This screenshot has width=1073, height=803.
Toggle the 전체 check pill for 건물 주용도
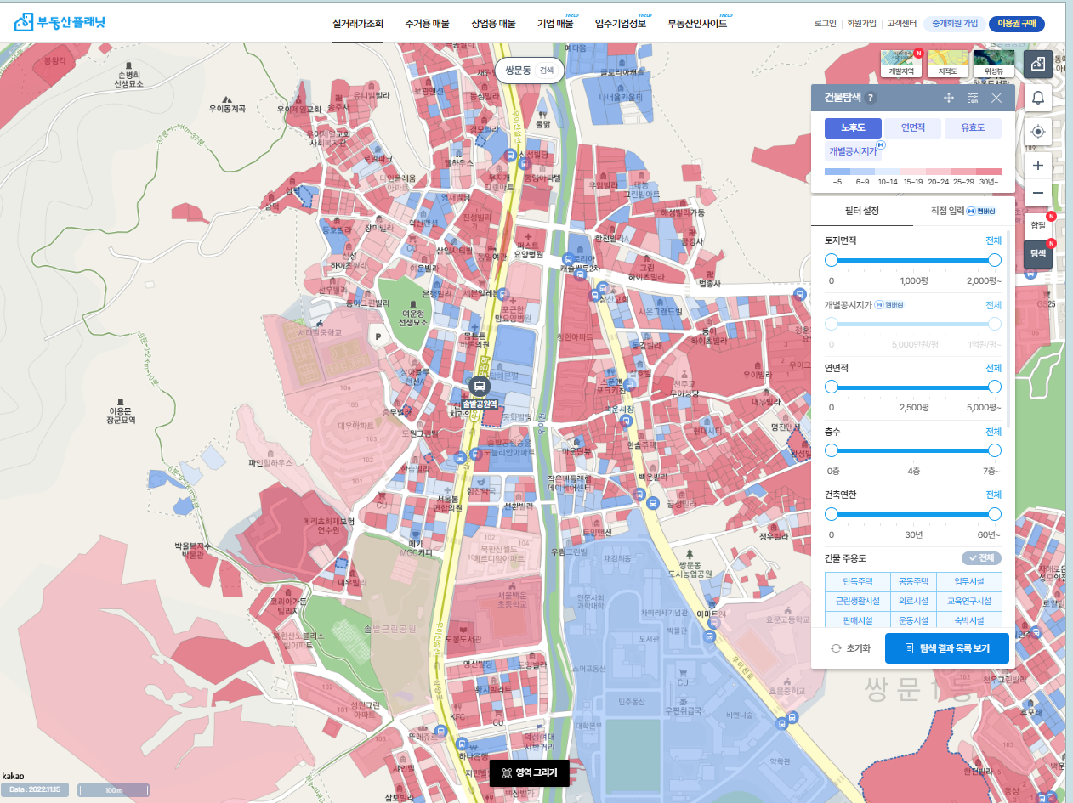tap(981, 558)
